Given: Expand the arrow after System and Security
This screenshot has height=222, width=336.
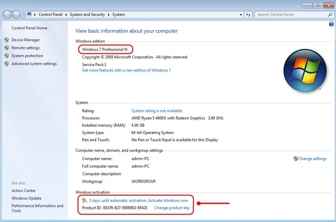Looking at the screenshot, I should click(x=108, y=15).
